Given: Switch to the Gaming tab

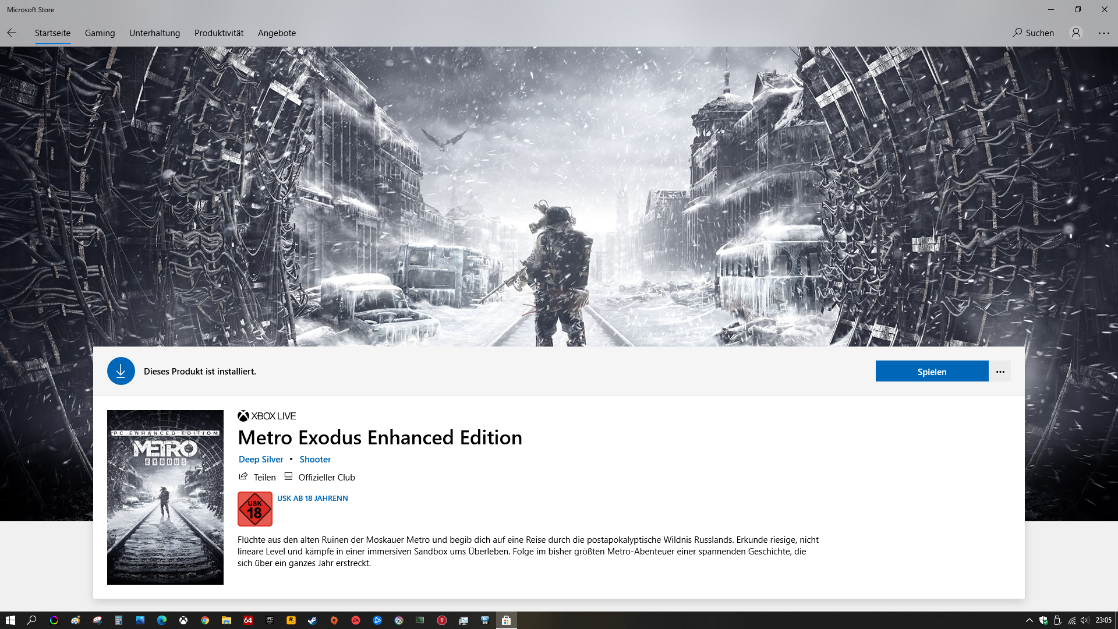Looking at the screenshot, I should coord(100,33).
